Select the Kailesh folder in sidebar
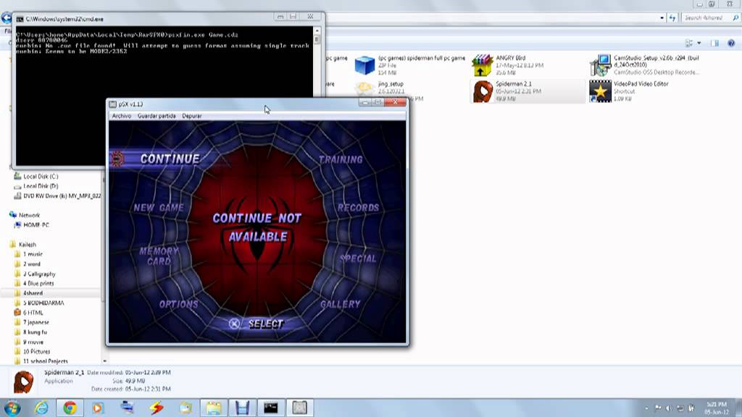The width and height of the screenshot is (742, 417). click(x=27, y=245)
